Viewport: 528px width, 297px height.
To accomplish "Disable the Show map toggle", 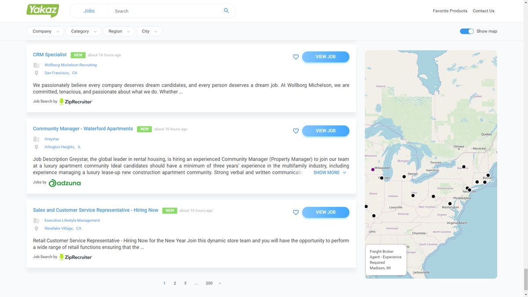I will 466,31.
